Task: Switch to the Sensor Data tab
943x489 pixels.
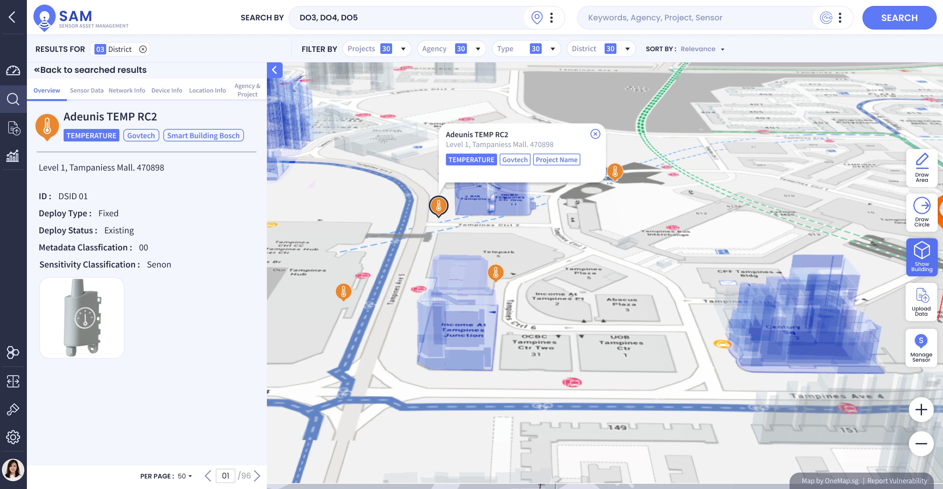Action: (87, 90)
